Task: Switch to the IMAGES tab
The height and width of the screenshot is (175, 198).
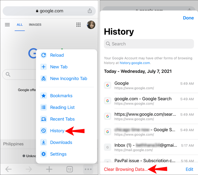Action: 35,25
